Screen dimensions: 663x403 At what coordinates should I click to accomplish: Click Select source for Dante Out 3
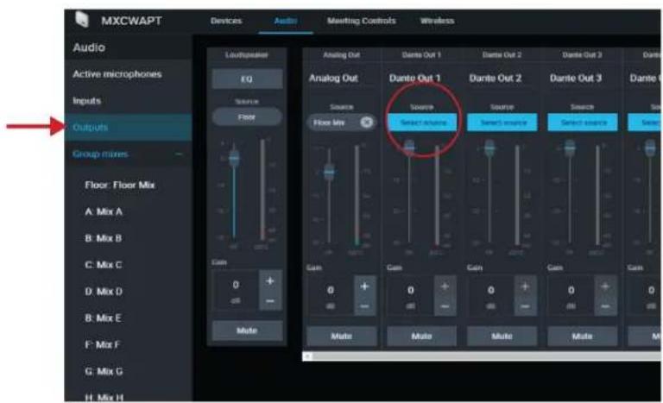tap(583, 123)
